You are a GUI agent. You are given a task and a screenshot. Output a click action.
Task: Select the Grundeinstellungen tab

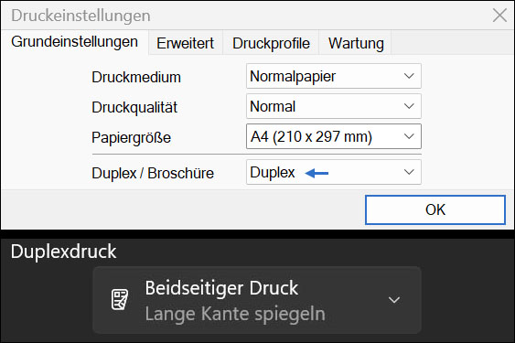pos(75,42)
